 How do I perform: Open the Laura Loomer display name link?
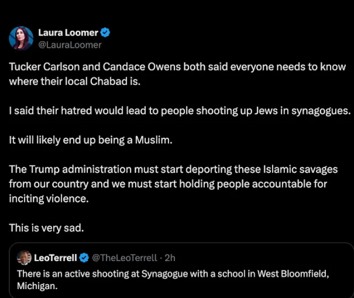click(x=68, y=33)
